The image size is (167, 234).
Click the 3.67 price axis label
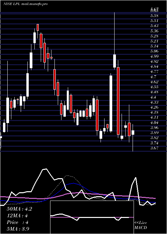(x=154, y=148)
